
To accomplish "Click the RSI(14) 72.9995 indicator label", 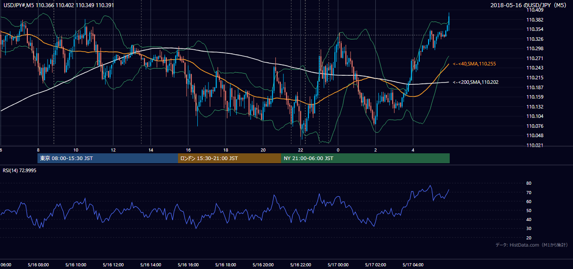I will pos(20,170).
